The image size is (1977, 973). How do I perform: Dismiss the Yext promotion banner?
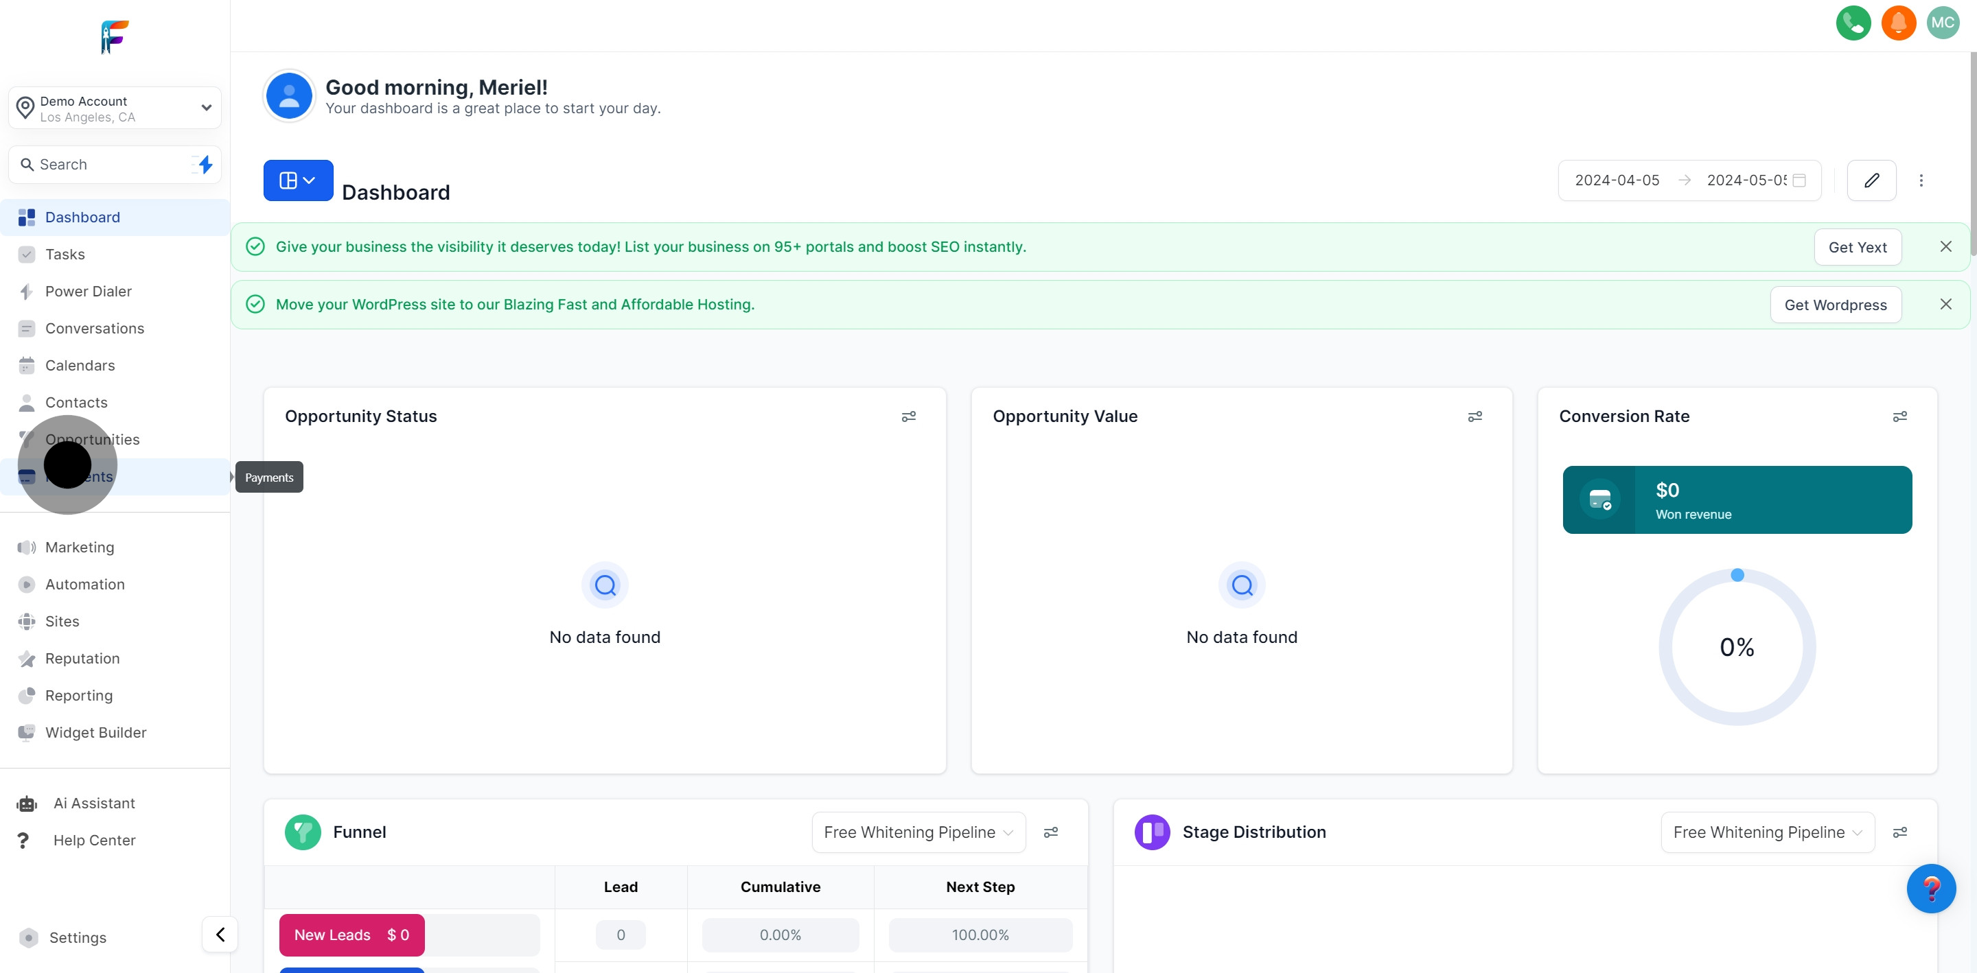point(1945,246)
